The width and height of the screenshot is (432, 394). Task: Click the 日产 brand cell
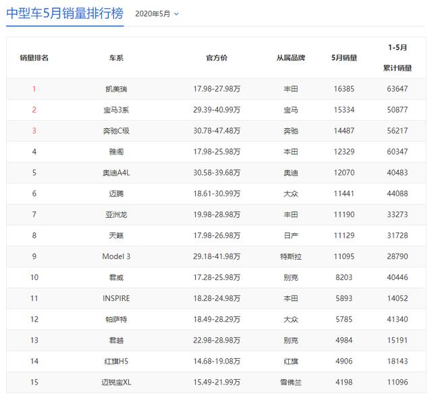291,235
